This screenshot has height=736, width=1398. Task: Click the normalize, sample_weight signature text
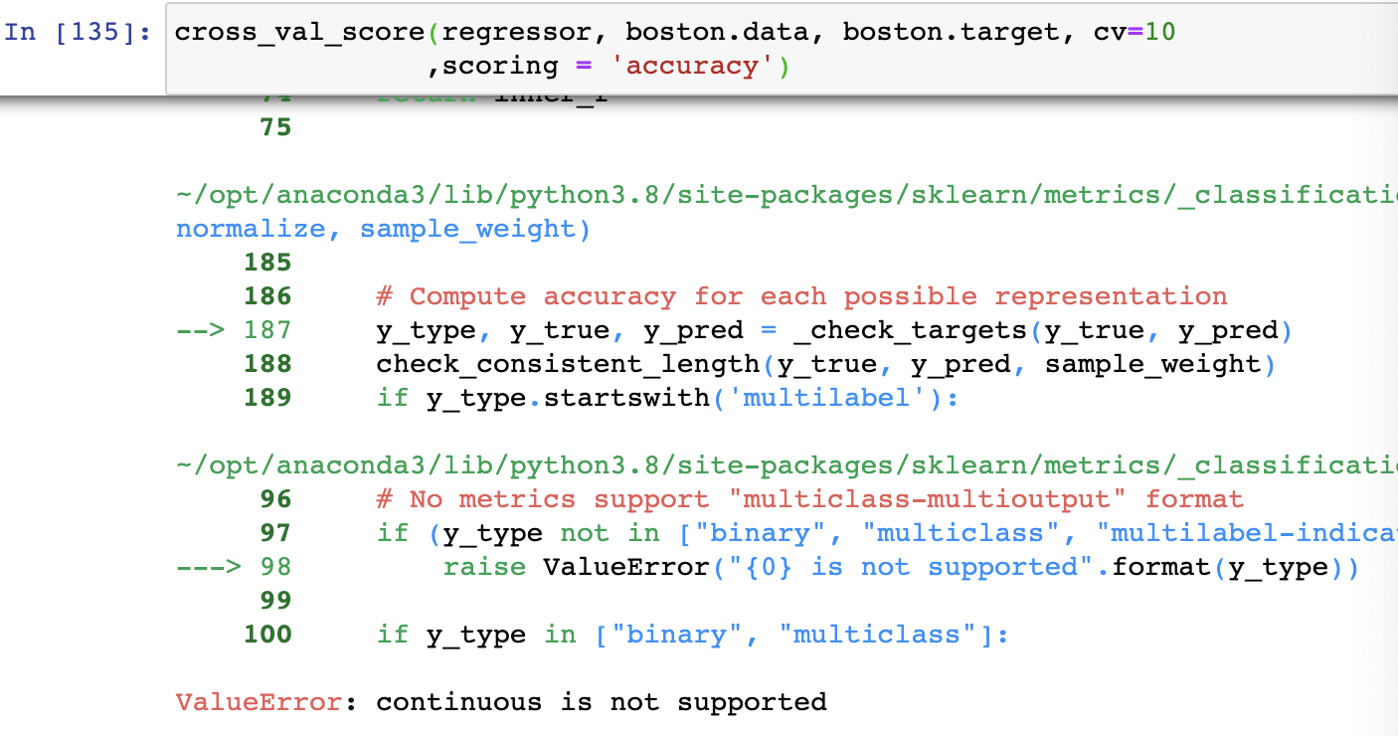point(383,229)
